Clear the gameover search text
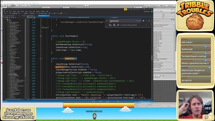 click(x=137, y=21)
